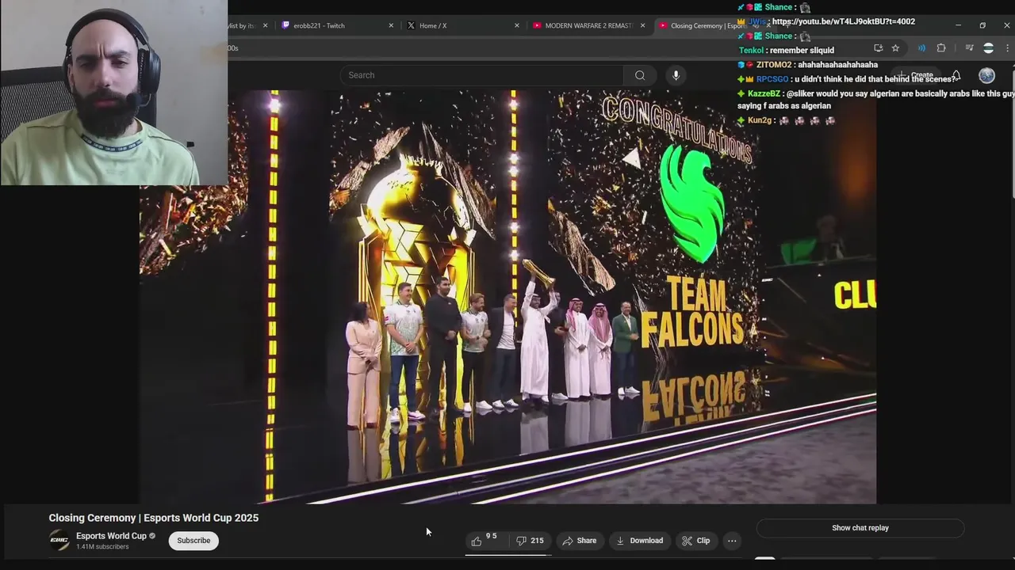Image resolution: width=1015 pixels, height=570 pixels.
Task: Click the video title Closing Ceremony text
Action: pyautogui.click(x=154, y=518)
